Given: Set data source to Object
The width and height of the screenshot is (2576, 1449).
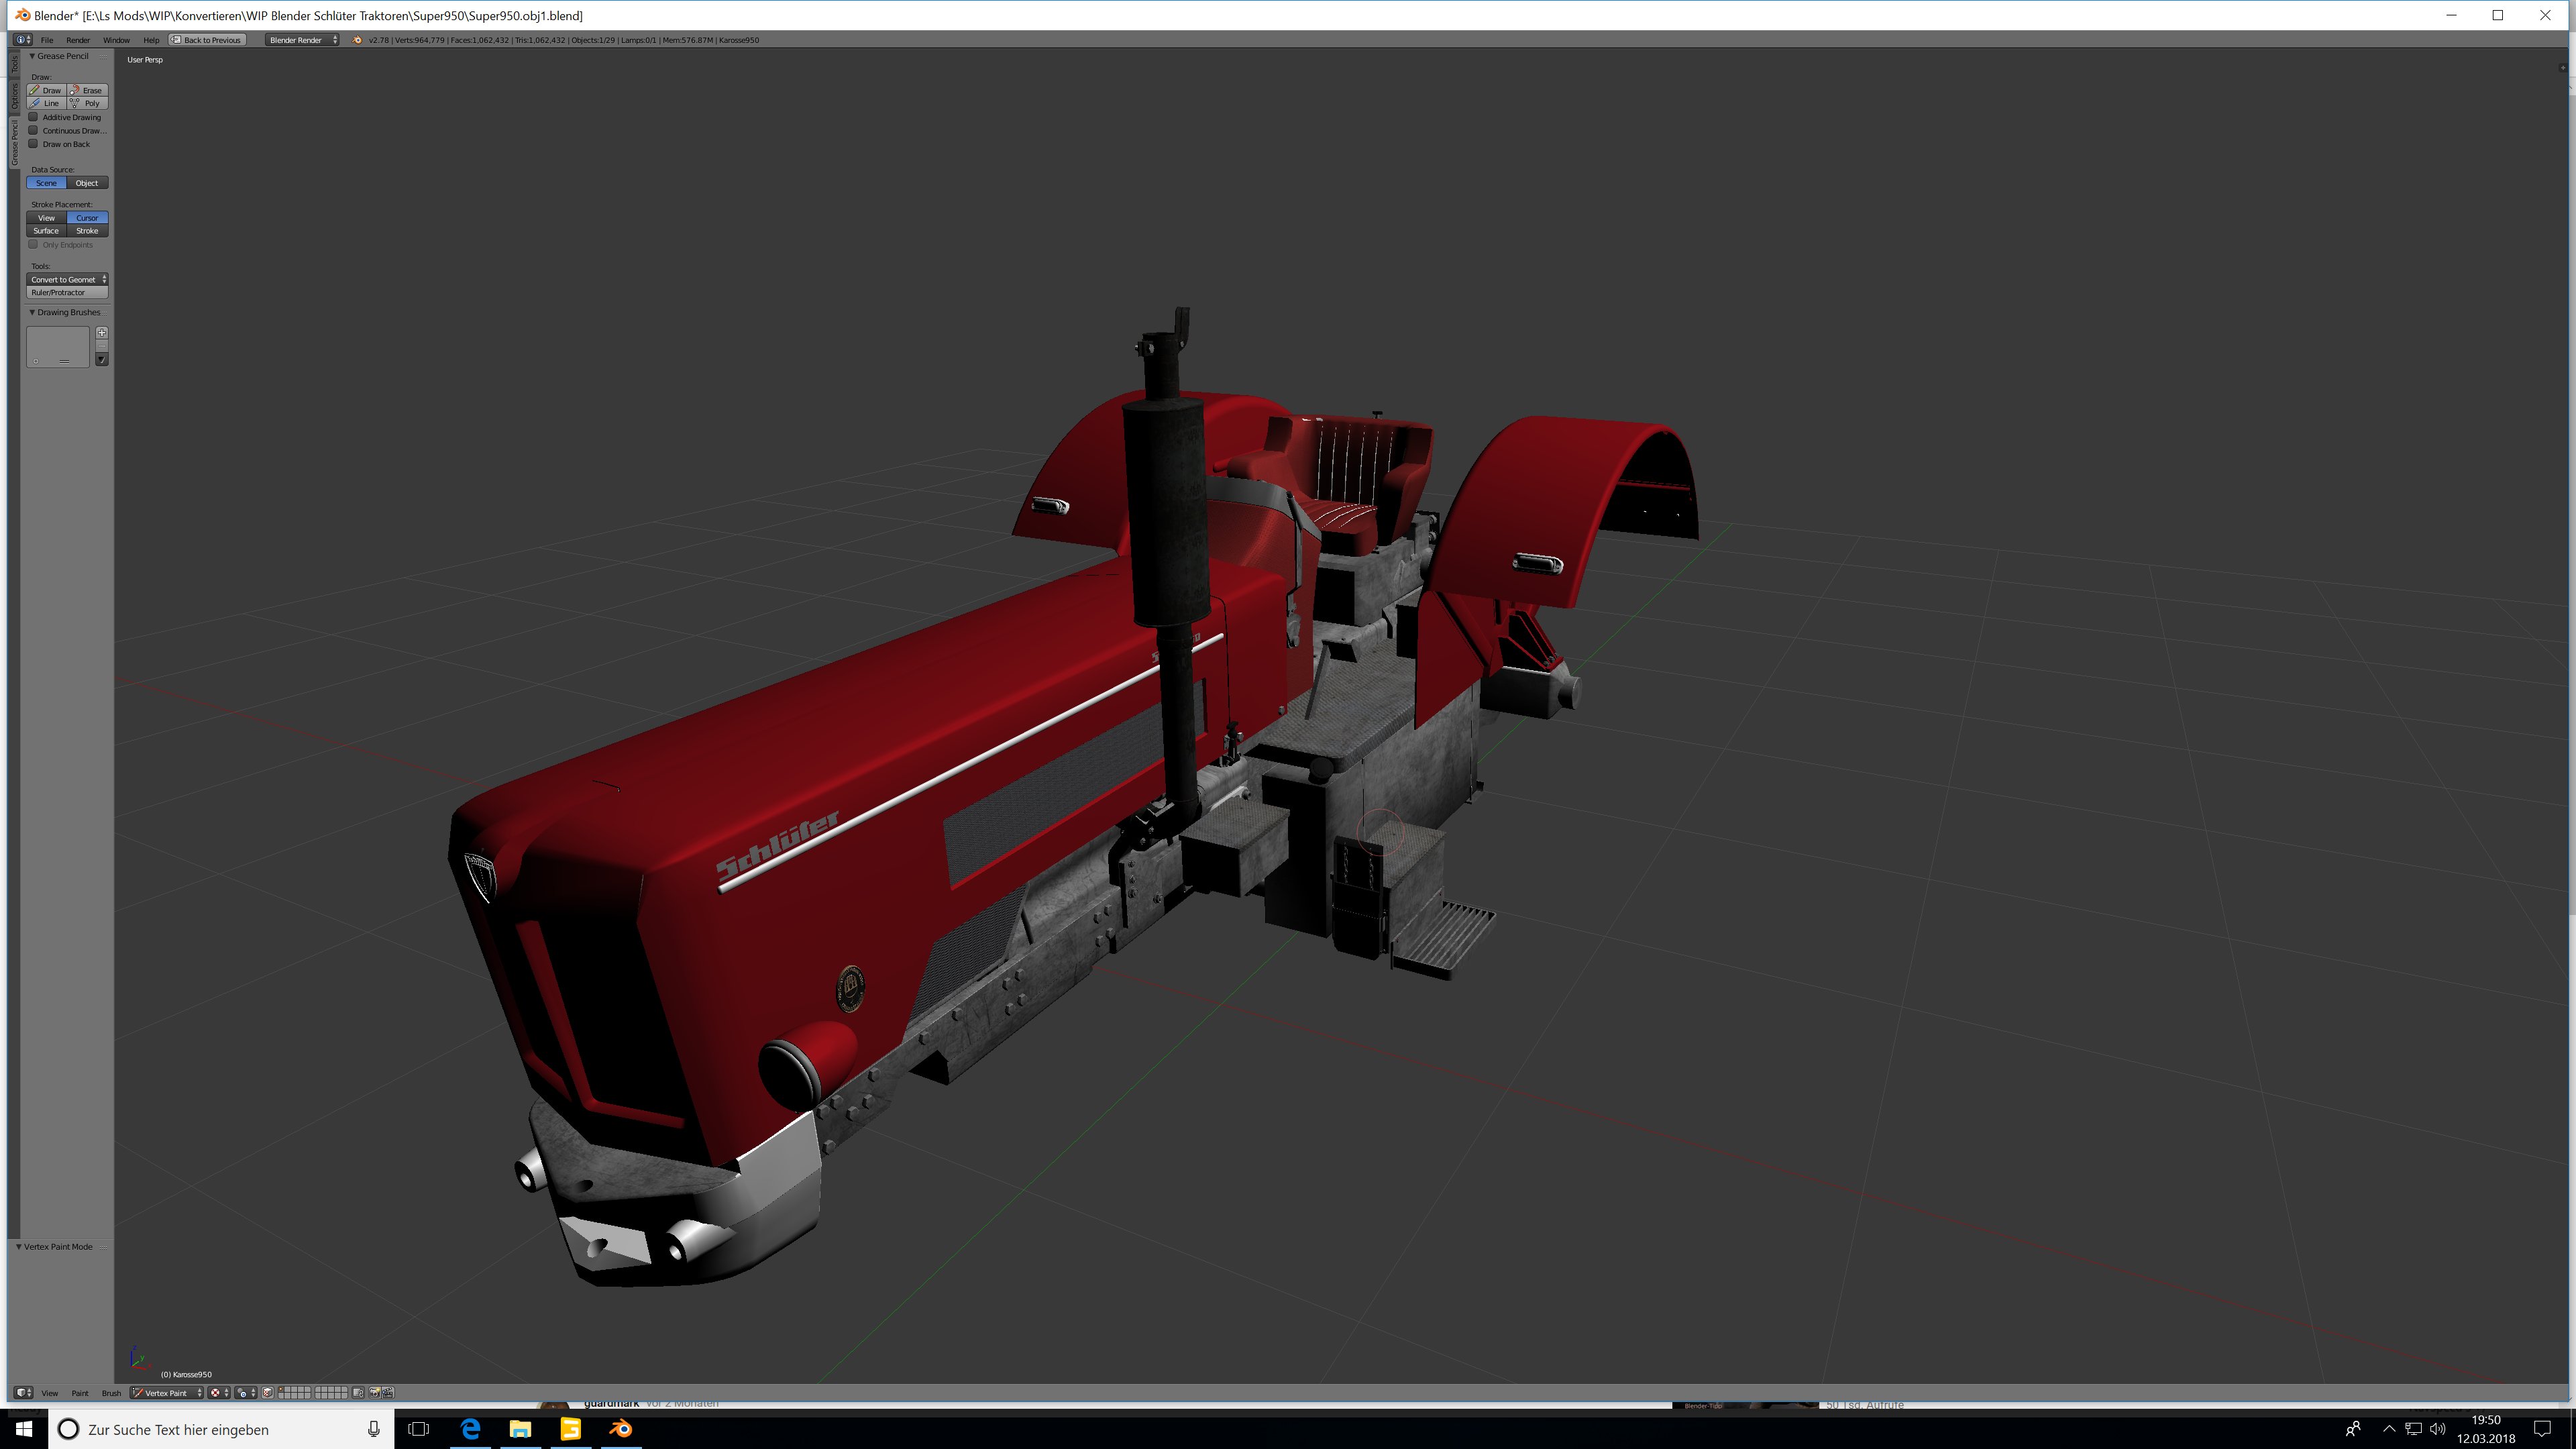Looking at the screenshot, I should click(x=87, y=183).
